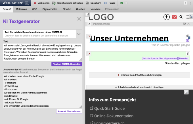Click the Text in Leichter Sprache pflegen link

click(x=171, y=45)
